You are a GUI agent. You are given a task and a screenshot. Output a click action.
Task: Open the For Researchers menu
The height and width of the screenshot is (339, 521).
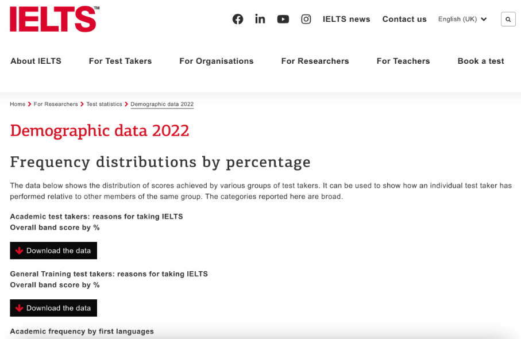click(x=315, y=61)
